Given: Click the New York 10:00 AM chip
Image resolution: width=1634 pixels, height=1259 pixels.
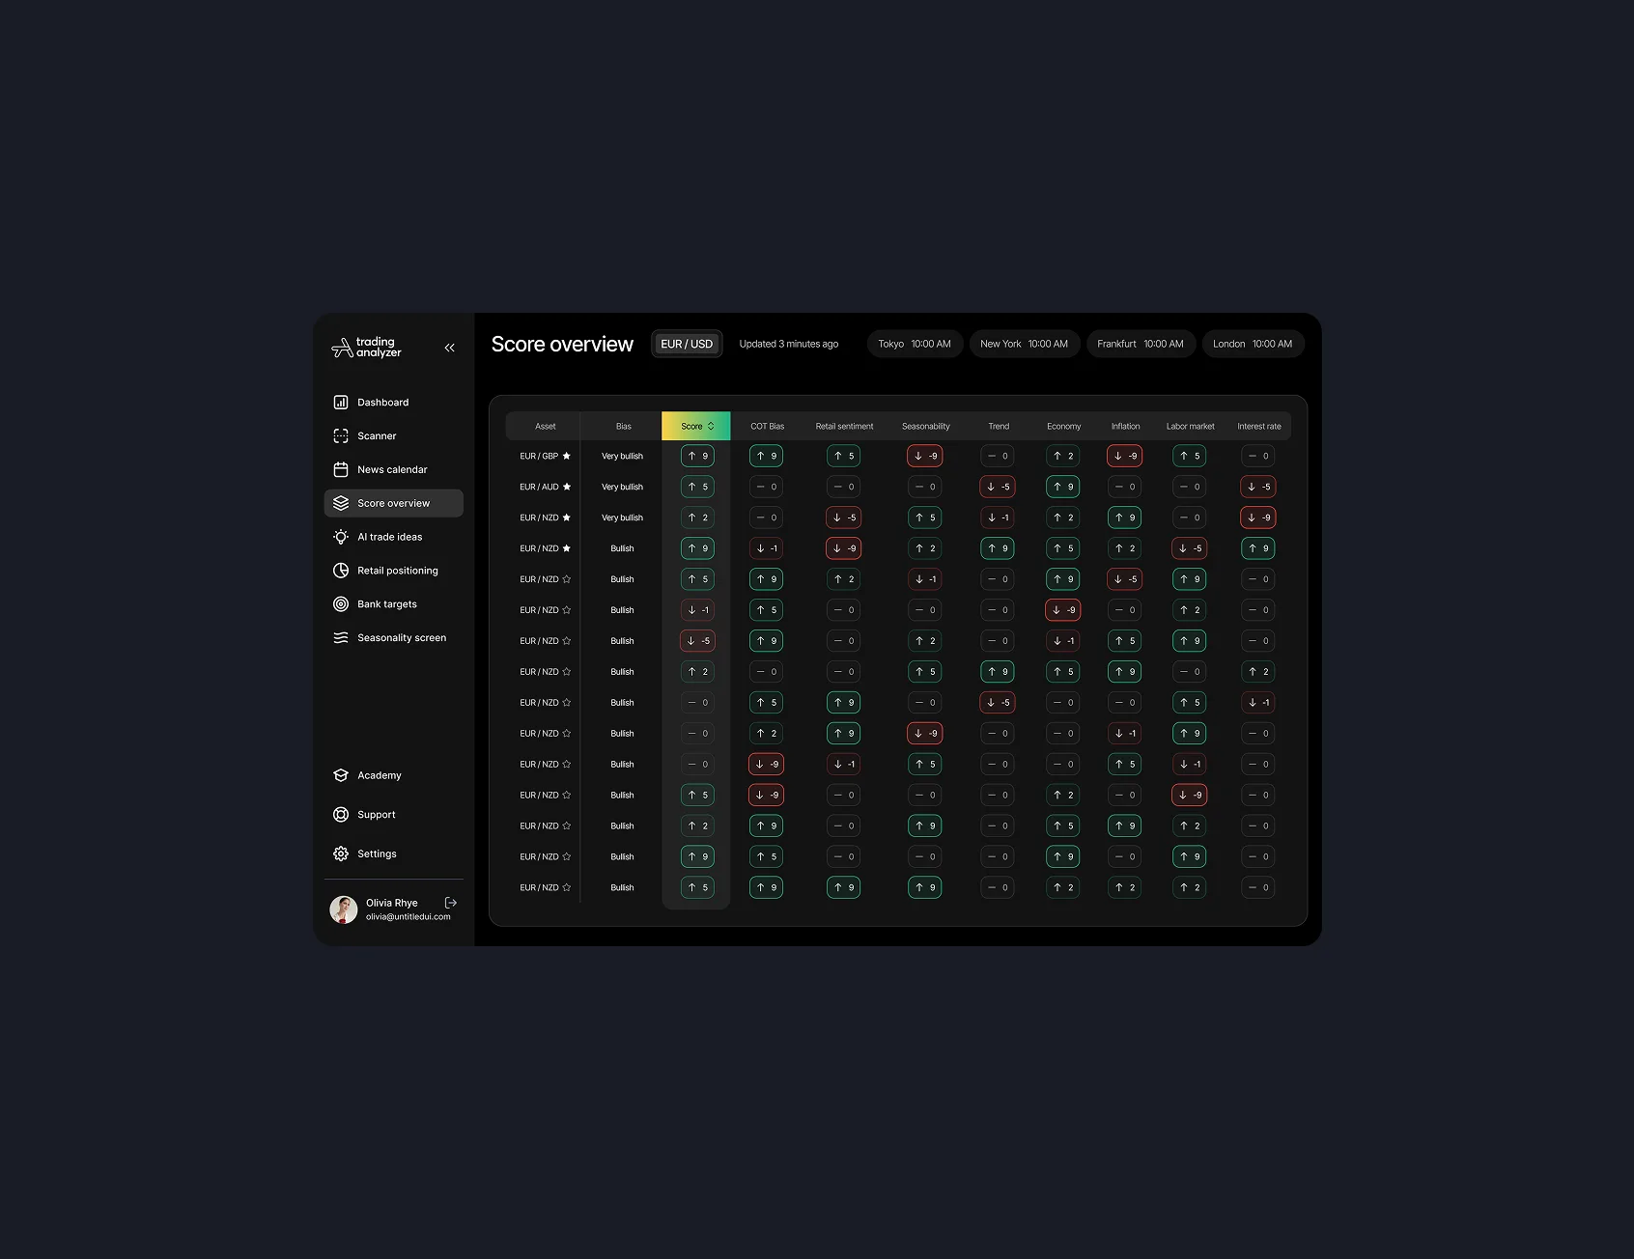Looking at the screenshot, I should (x=1025, y=345).
